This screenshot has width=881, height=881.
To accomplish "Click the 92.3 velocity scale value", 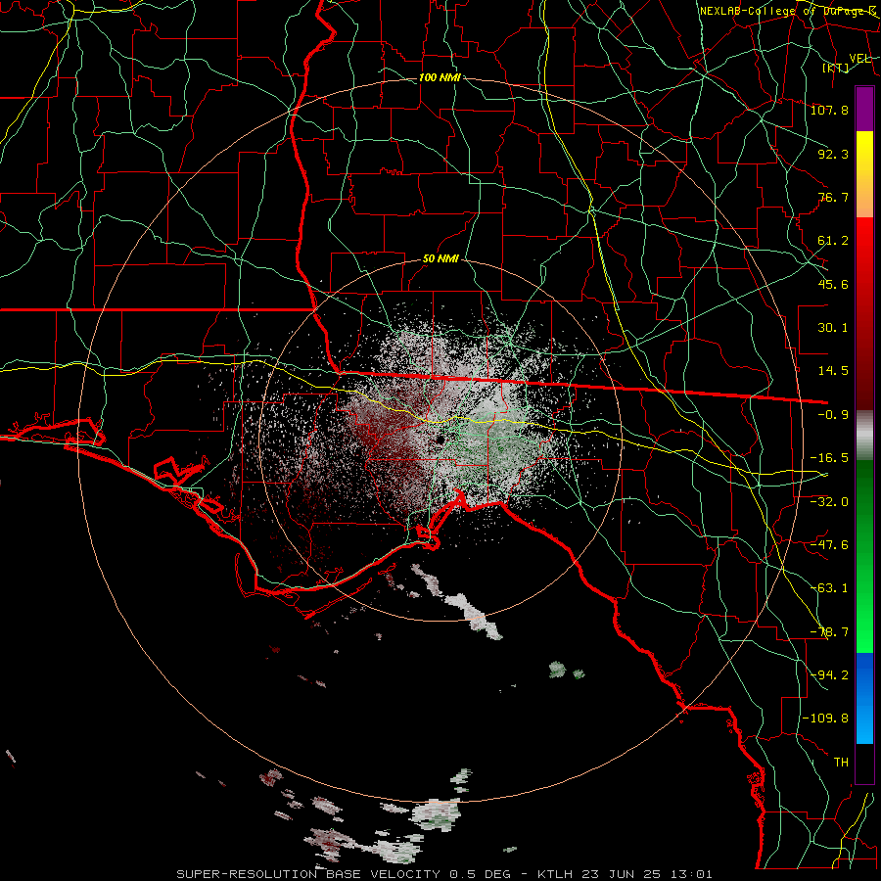I will [x=833, y=154].
